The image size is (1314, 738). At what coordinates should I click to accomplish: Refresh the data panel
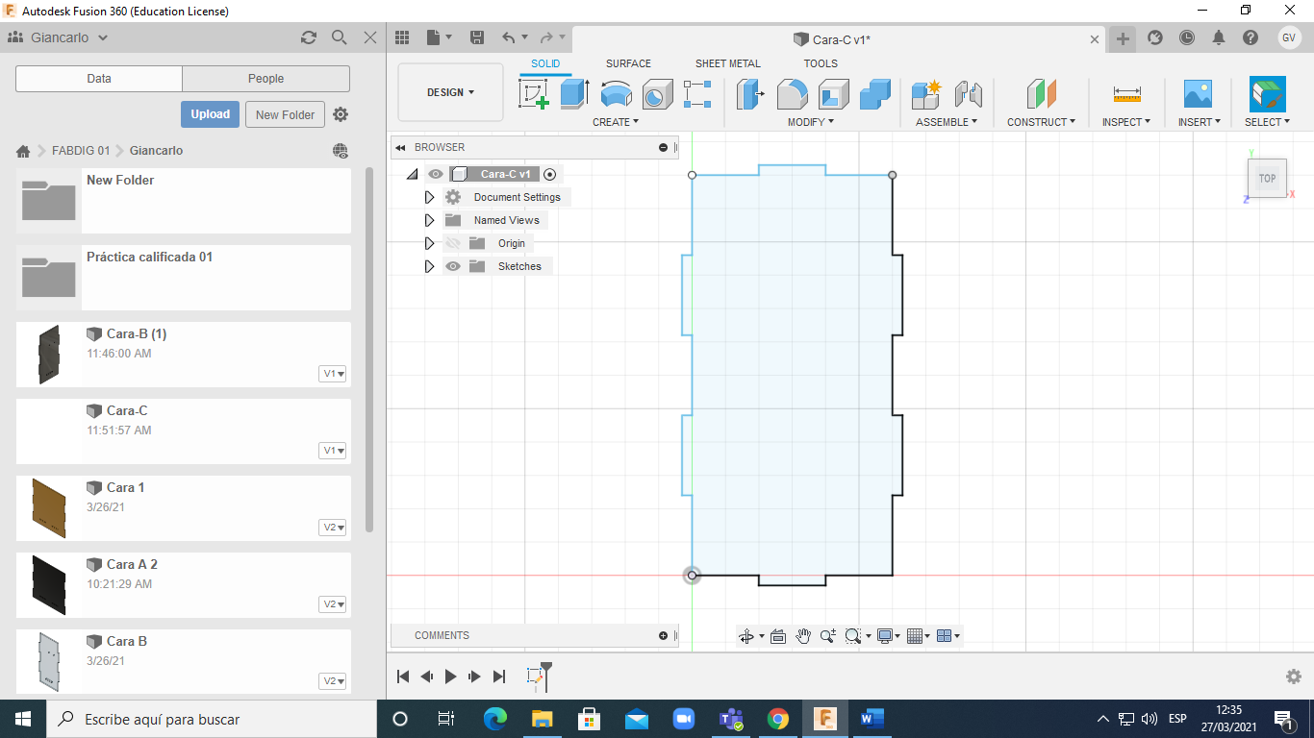click(x=309, y=37)
